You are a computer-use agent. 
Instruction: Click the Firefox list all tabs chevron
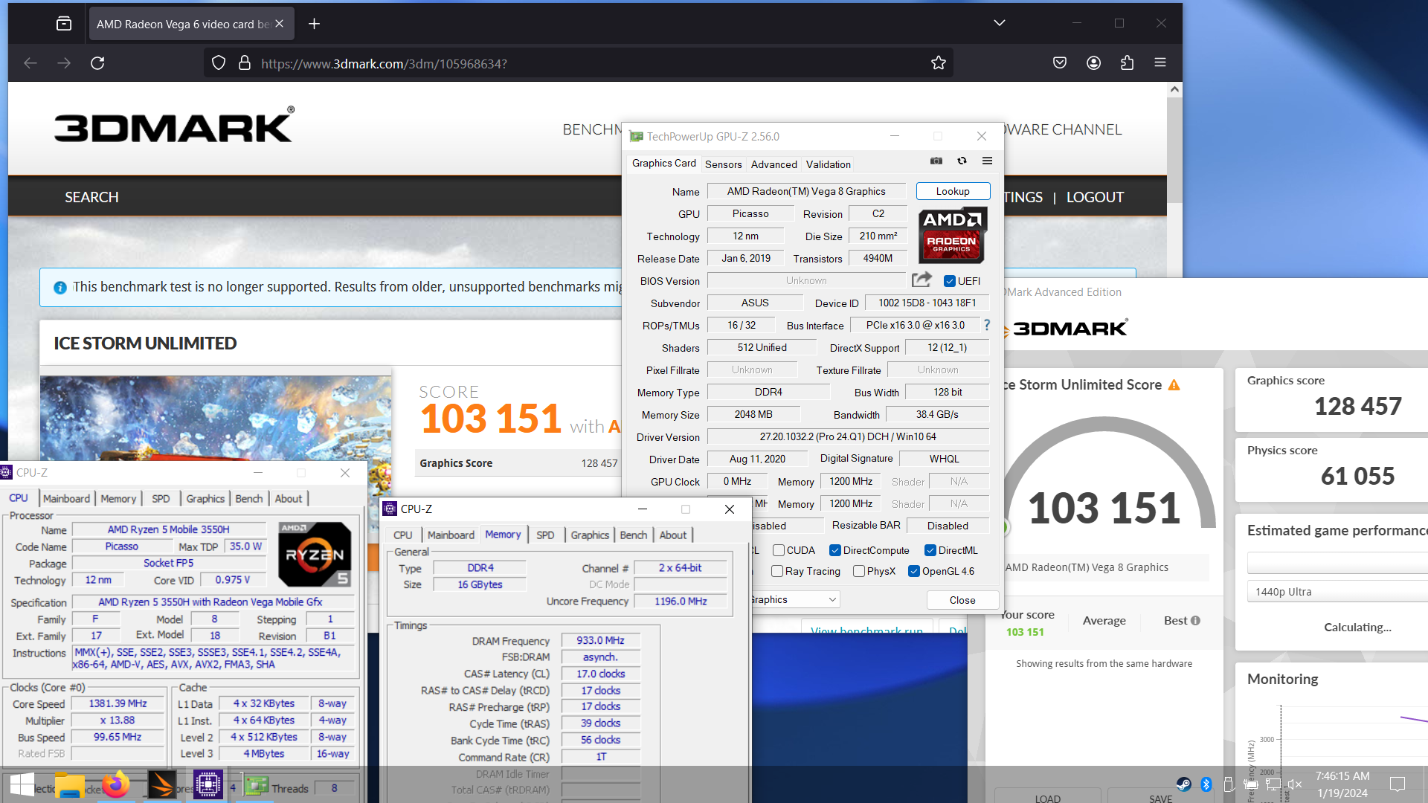1000,23
